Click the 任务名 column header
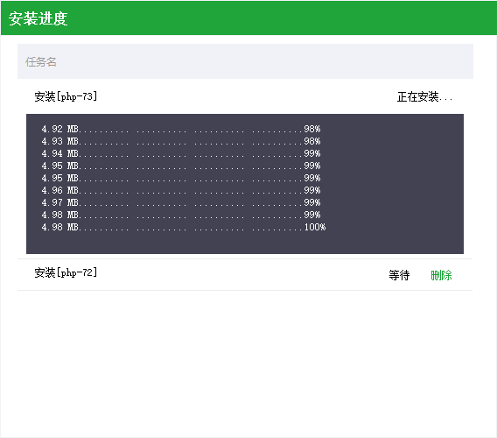This screenshot has height=438, width=497. (41, 62)
